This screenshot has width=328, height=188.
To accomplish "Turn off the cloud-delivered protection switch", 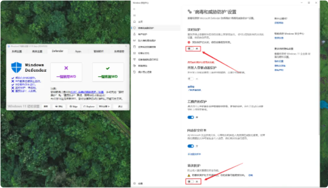I will point(191,117).
